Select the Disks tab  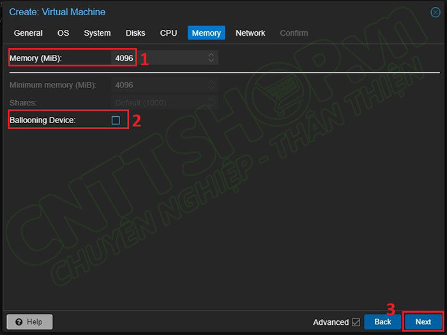[135, 33]
